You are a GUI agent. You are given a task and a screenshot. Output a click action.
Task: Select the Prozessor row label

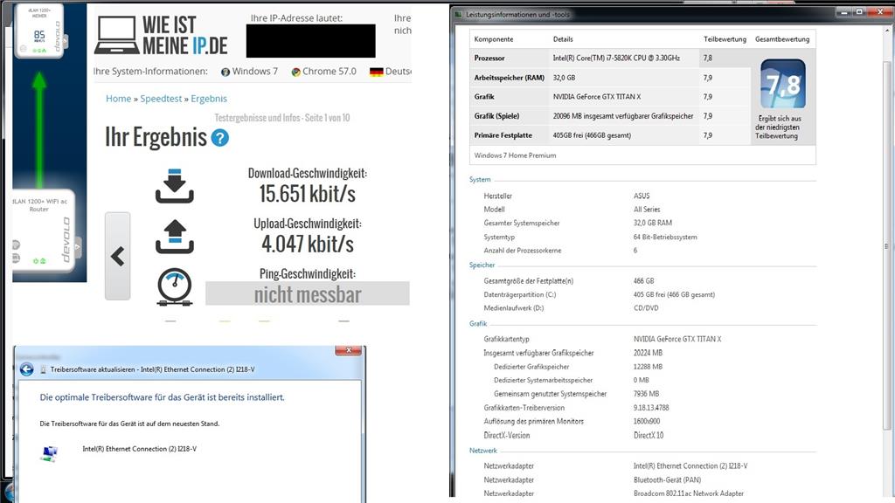[x=489, y=59]
